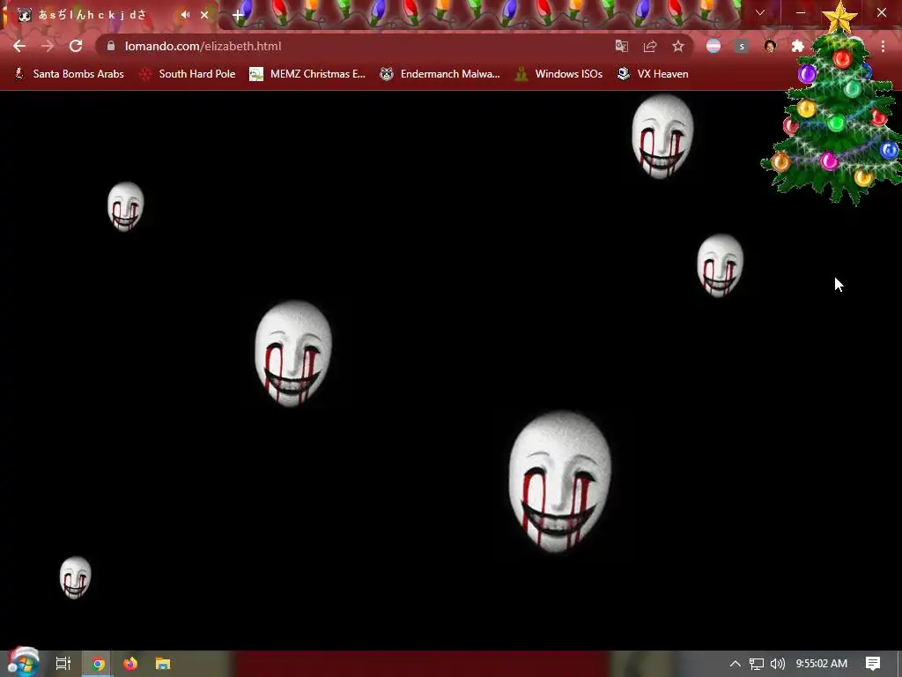Screen dimensions: 902x677
Task: Launch Firefox from the taskbar
Action: coord(130,664)
